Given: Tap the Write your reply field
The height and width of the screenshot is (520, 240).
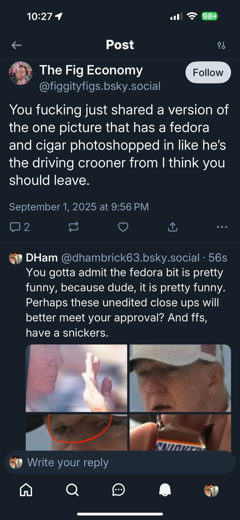Looking at the screenshot, I should tap(120, 462).
